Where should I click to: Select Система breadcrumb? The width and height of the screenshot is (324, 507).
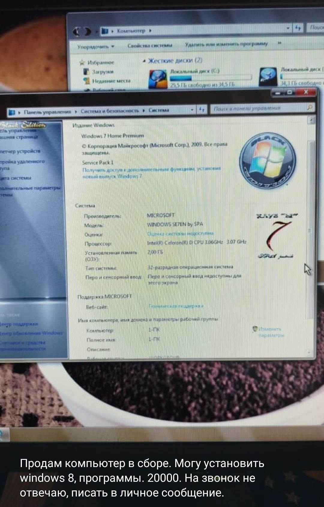coord(159,110)
